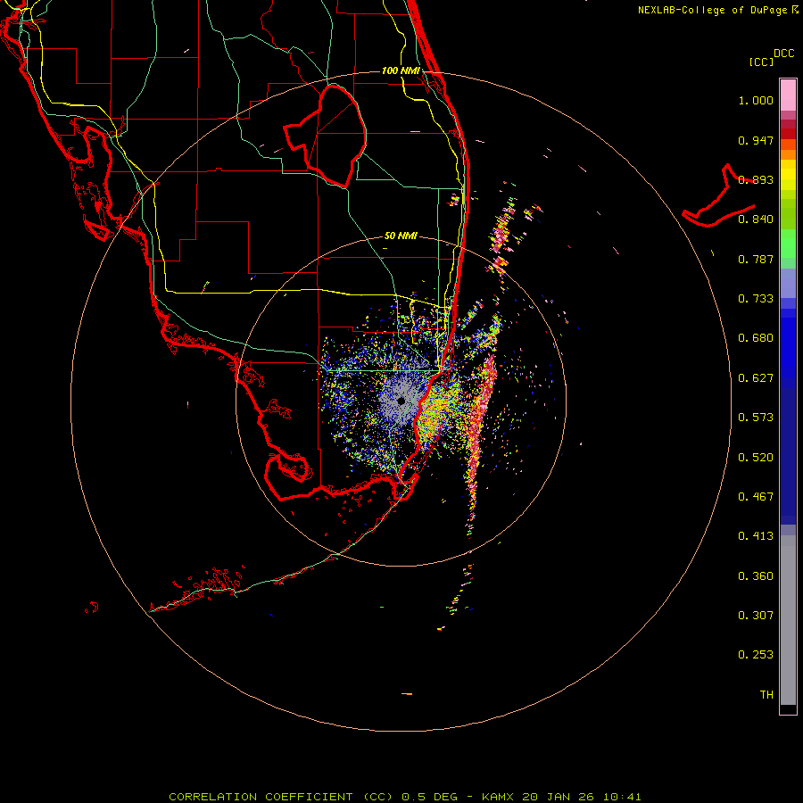Click the 1.000 scale value
The image size is (803, 803).
(756, 100)
